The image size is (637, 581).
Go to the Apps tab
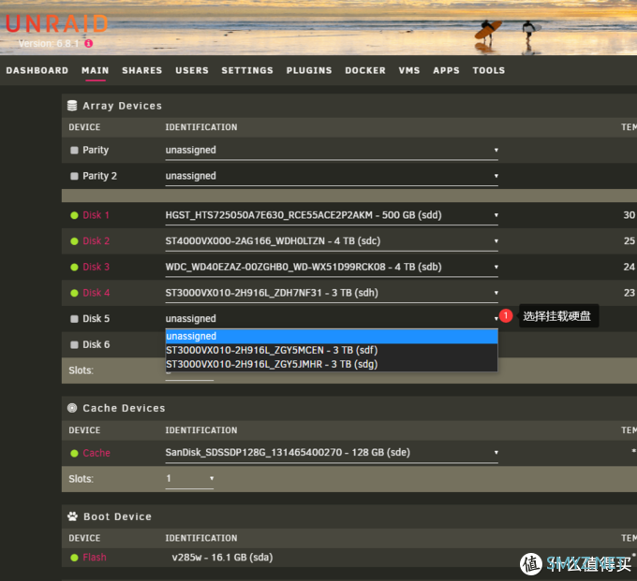446,70
